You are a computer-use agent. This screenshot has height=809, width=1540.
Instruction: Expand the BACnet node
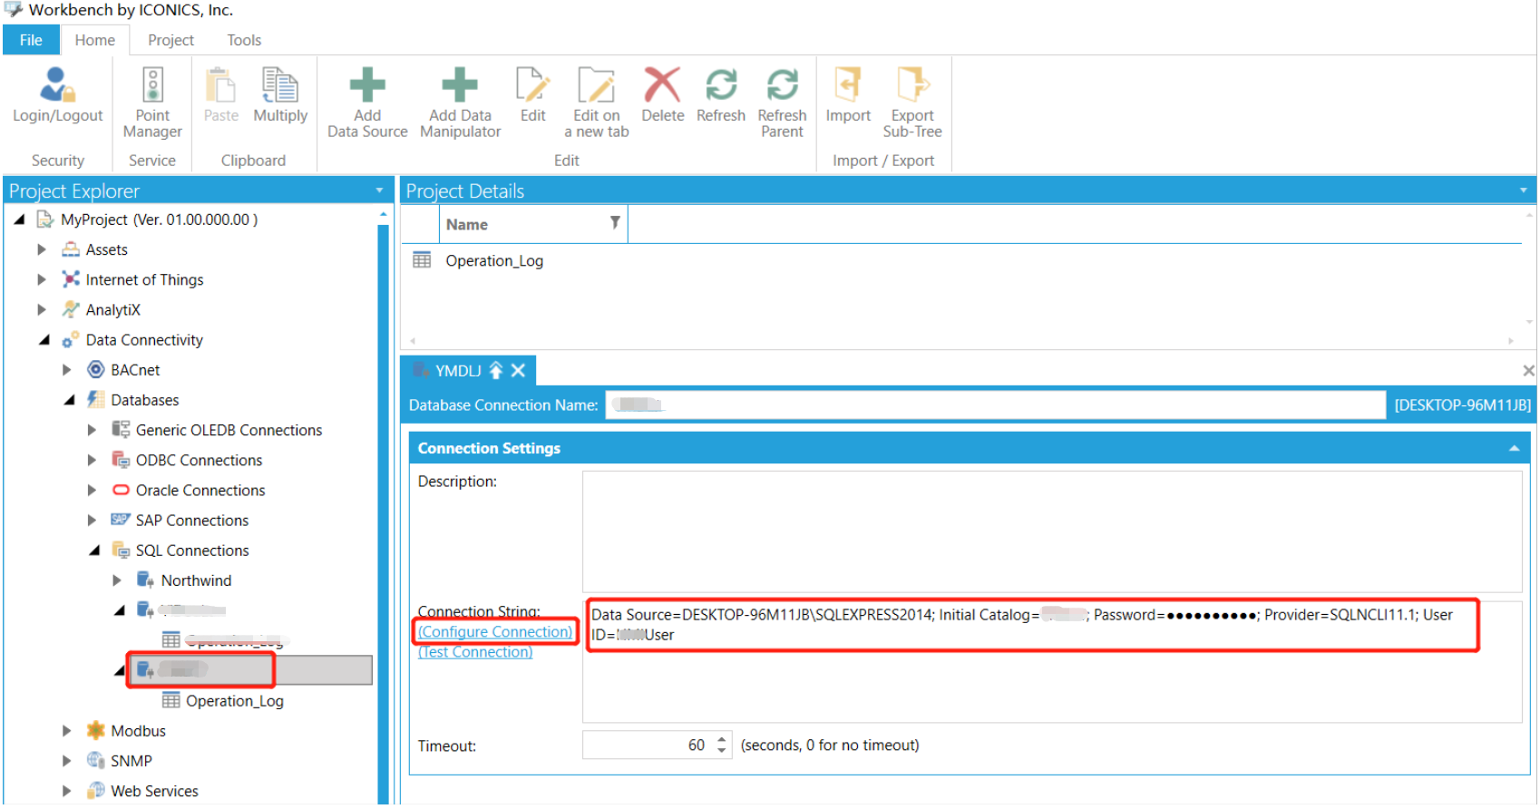tap(66, 370)
